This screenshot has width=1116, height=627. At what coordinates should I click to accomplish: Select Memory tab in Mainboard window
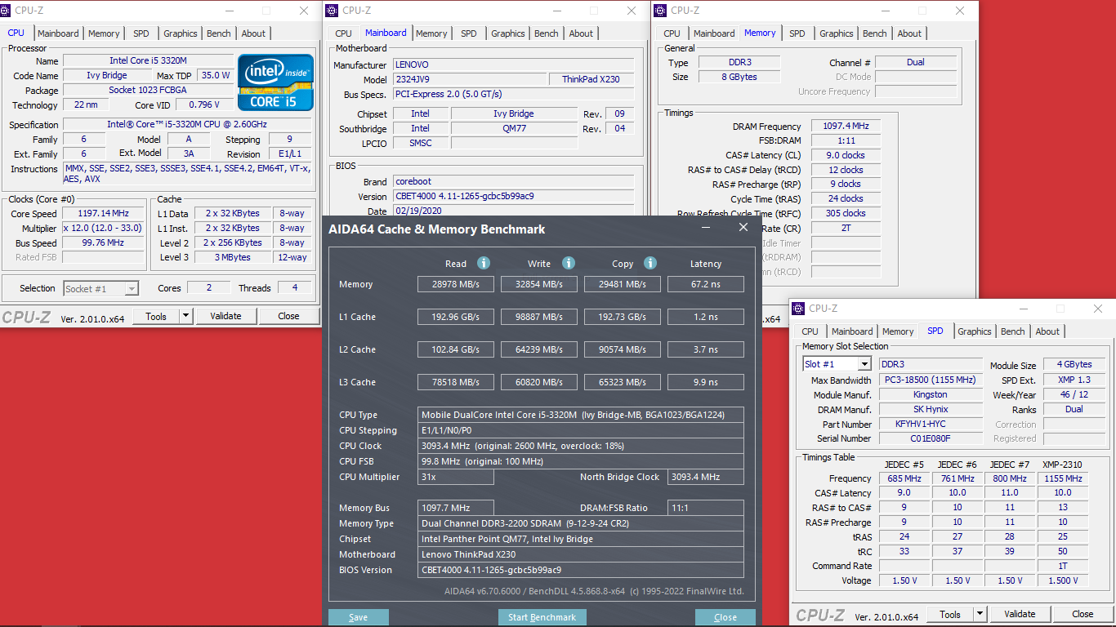(x=431, y=33)
